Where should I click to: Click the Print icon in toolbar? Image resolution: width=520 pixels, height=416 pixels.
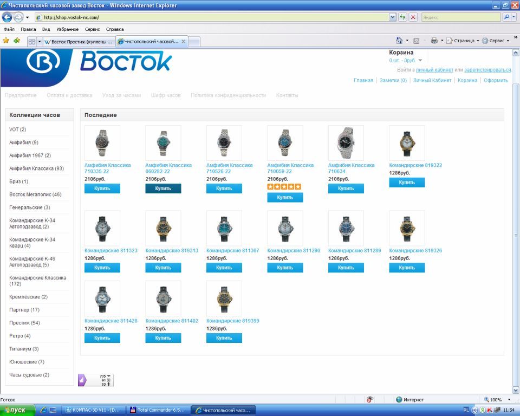(434, 41)
